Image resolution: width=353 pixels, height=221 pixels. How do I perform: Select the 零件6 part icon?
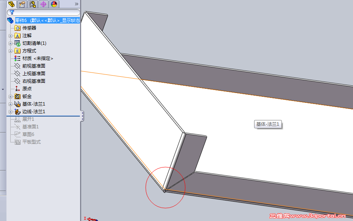10,21
